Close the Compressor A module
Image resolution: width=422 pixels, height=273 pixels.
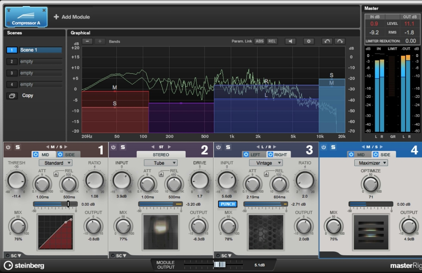tap(44, 10)
